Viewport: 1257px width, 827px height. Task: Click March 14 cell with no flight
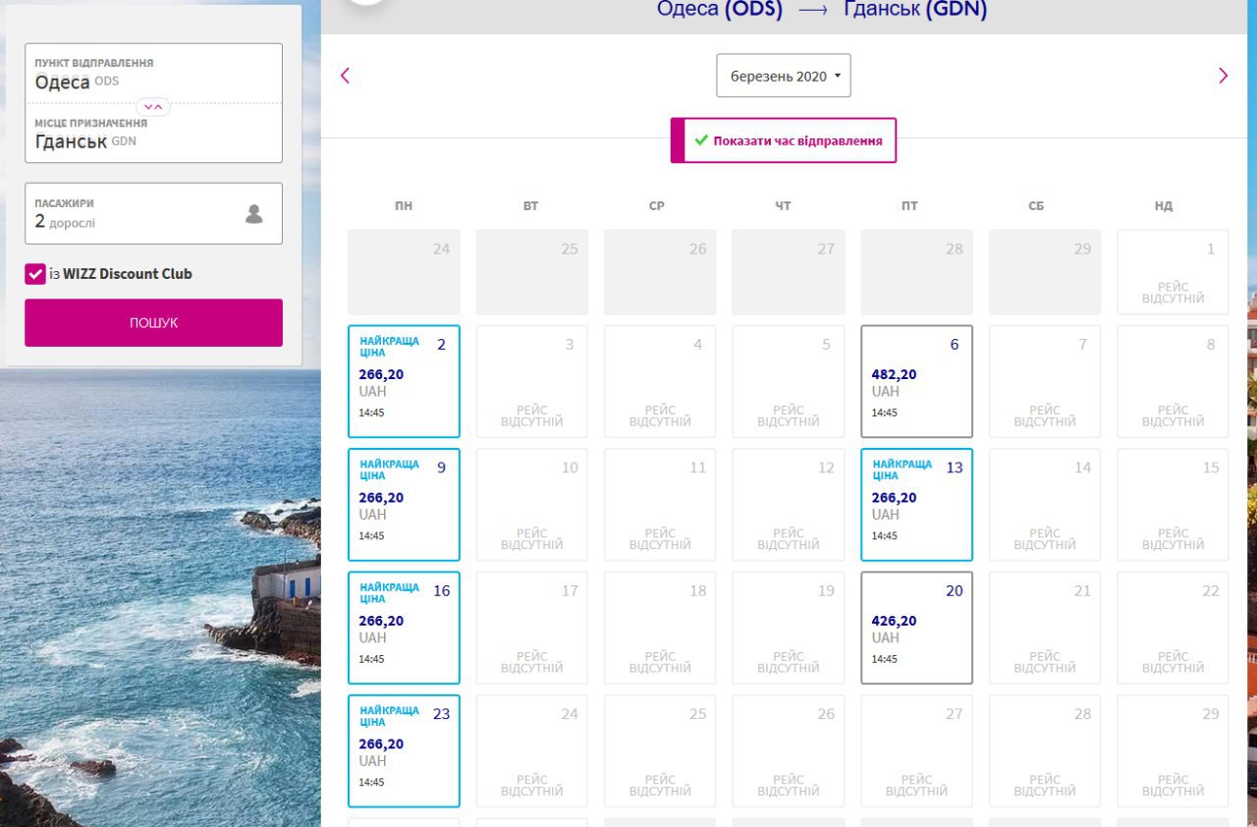pyautogui.click(x=1045, y=505)
